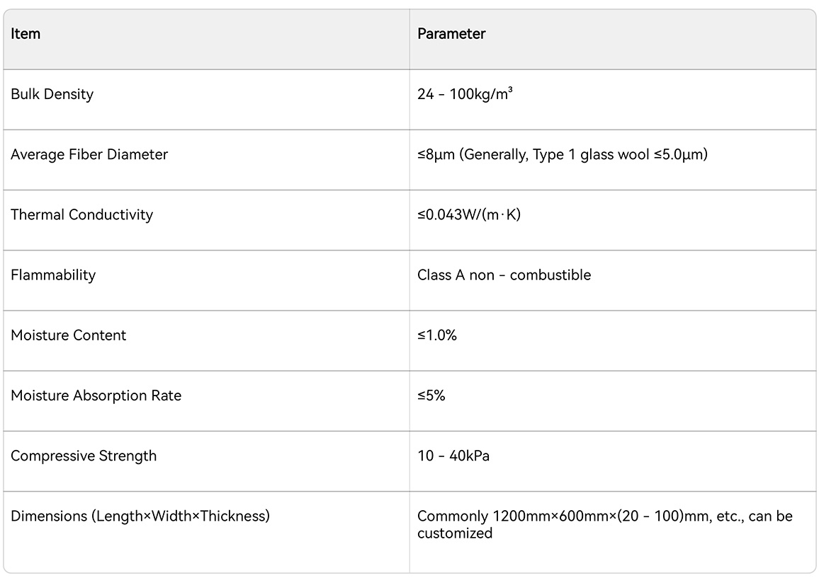The image size is (819, 583).
Task: Click the Moisture Content label
Action: point(69,335)
